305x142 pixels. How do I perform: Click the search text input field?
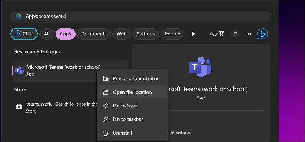point(143,16)
